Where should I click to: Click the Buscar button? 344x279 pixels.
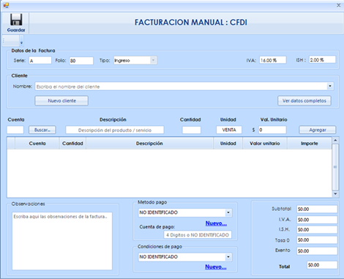42,130
